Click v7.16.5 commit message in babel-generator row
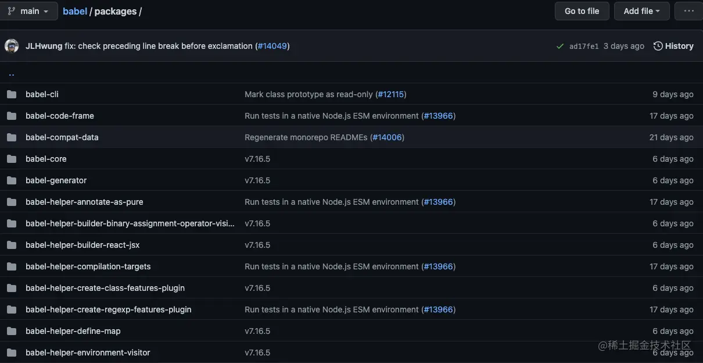This screenshot has height=363, width=703. 257,180
